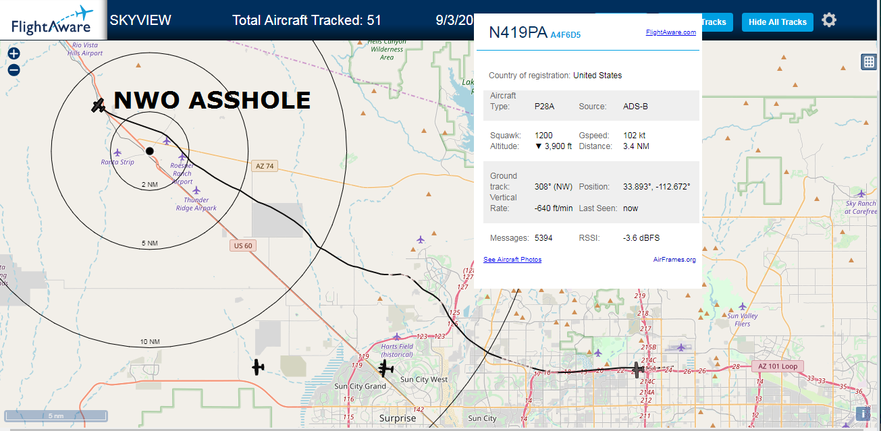
Task: Click the 5 NM range ring label
Action: pos(150,243)
